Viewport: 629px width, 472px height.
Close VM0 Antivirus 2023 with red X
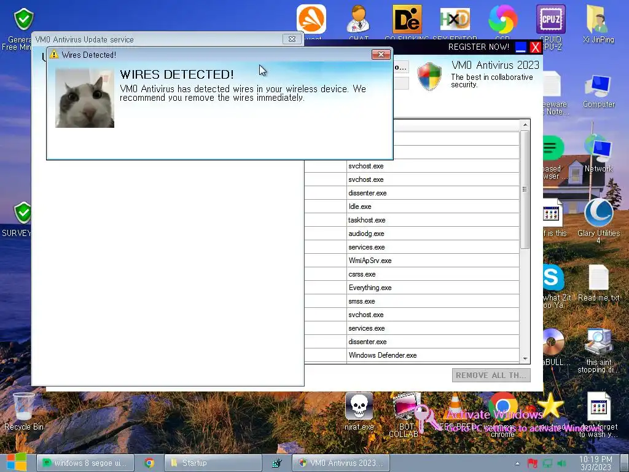[x=535, y=47]
